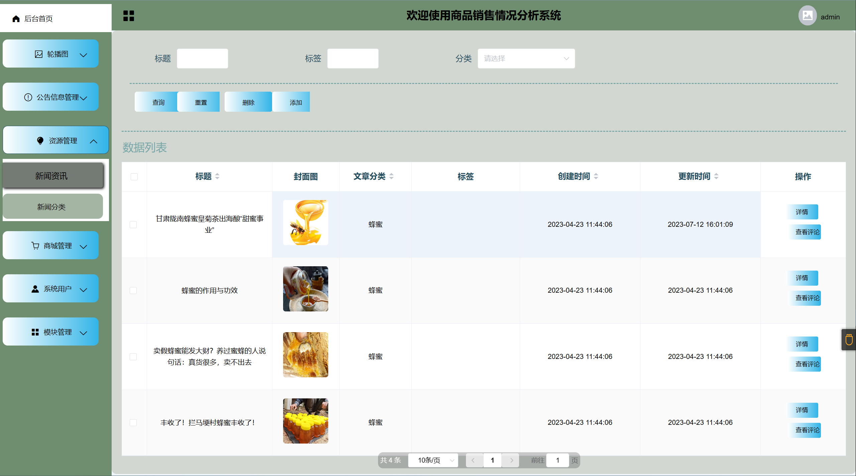Viewport: 856px width, 476px height.
Task: Open 详情 for 甘肃陇南蜂蜜皇菊茶 row
Action: click(x=802, y=212)
